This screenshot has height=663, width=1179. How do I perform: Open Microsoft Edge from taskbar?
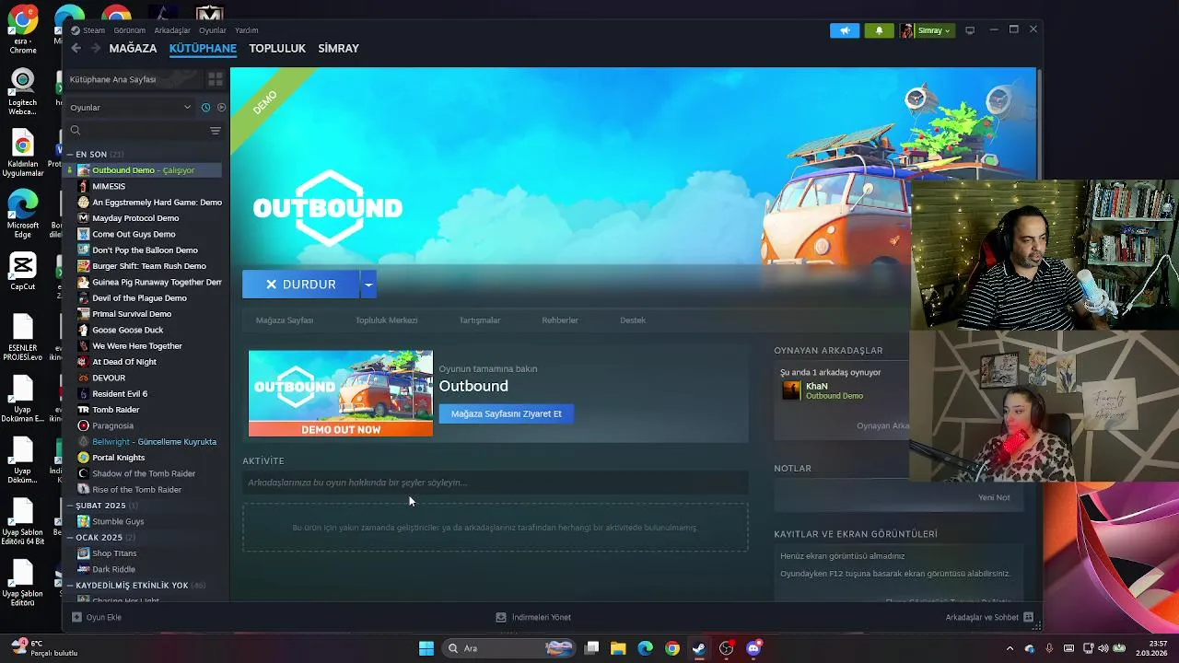tap(645, 648)
